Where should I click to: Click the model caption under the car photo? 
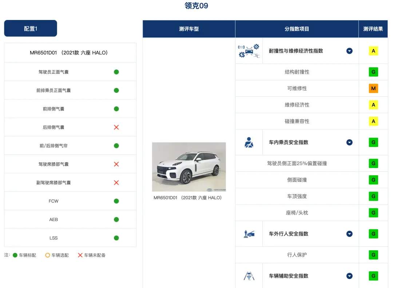tap(188, 197)
